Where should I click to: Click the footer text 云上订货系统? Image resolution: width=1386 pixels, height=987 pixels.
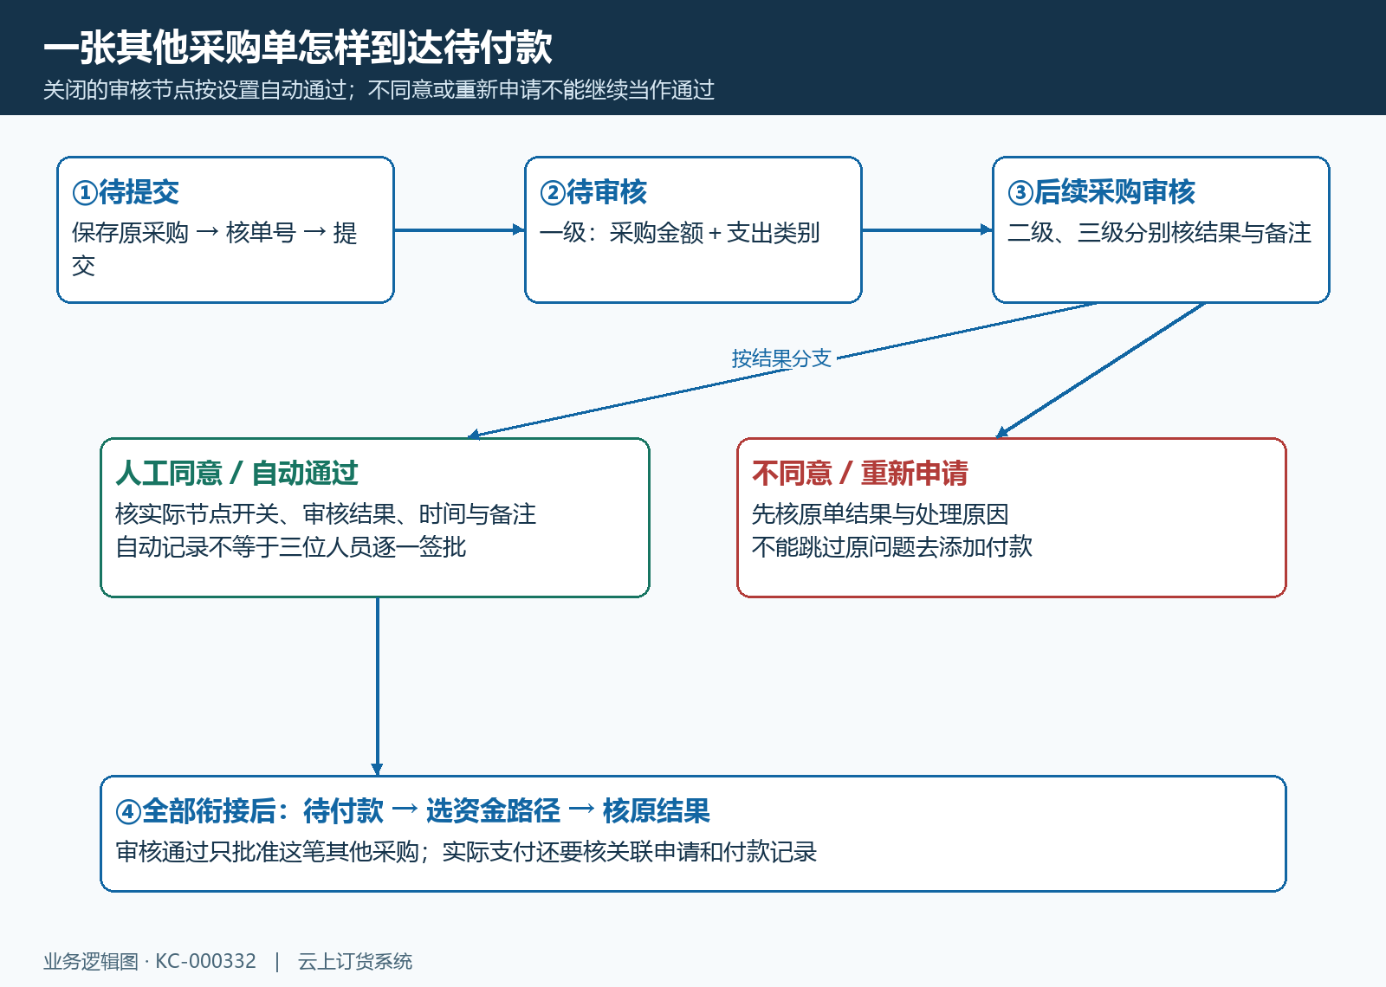click(355, 961)
